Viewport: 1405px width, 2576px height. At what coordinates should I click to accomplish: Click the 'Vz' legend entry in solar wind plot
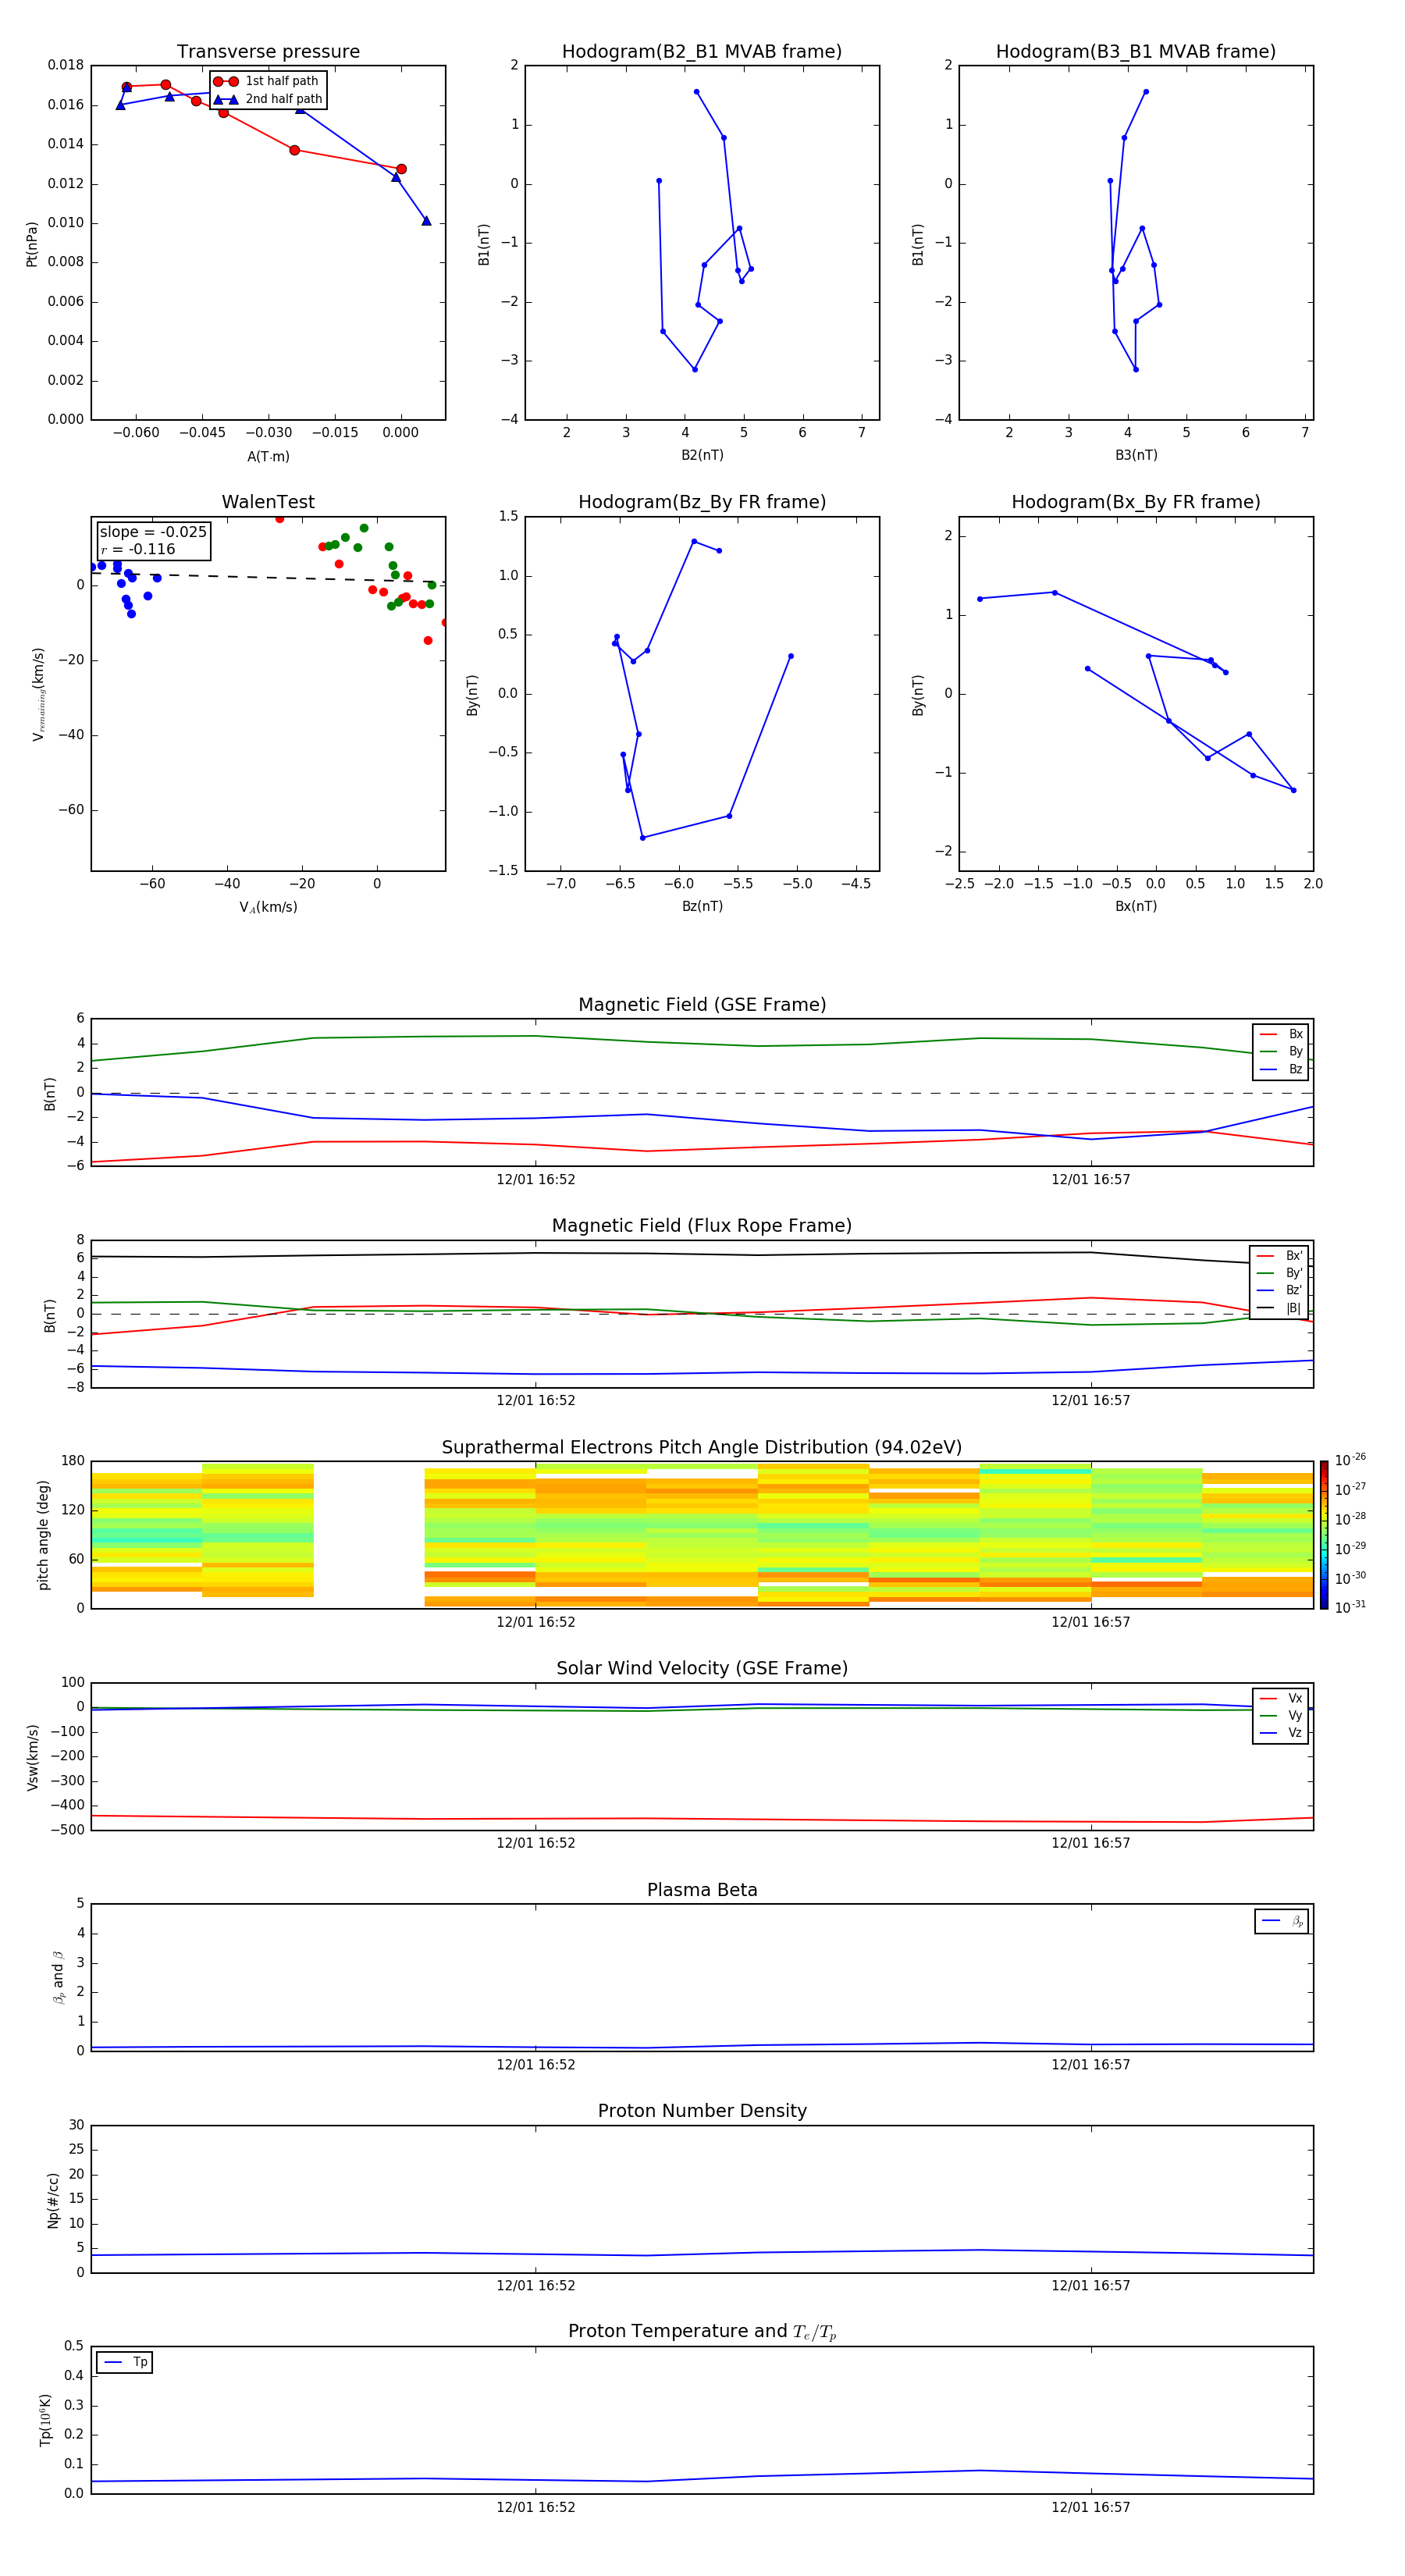coord(1281,1732)
